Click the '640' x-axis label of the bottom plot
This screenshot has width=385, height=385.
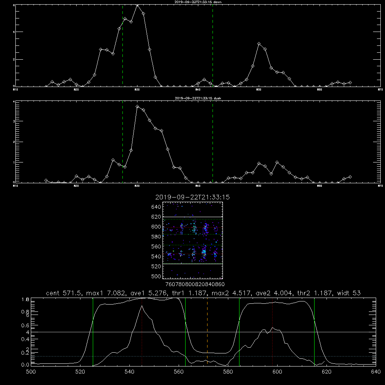tap(376, 372)
